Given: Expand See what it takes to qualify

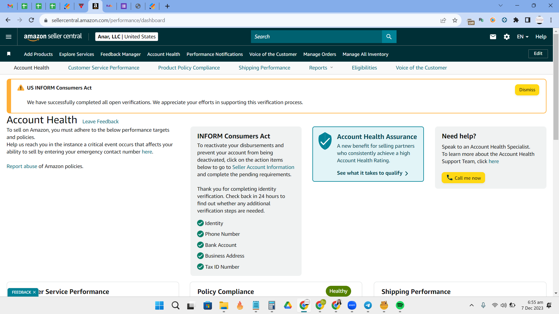Looking at the screenshot, I should point(373,173).
